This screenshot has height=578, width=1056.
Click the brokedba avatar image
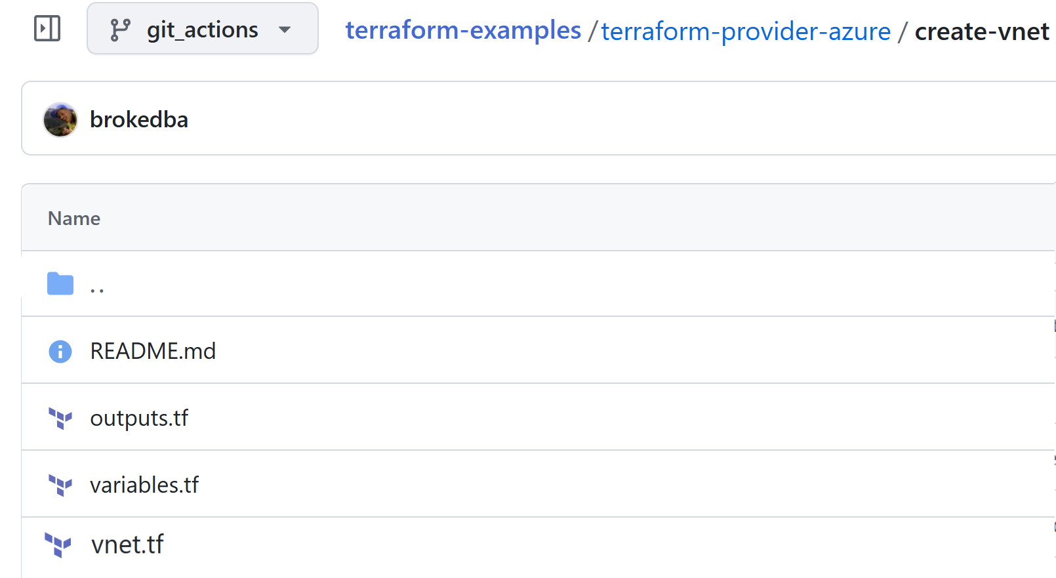[x=60, y=119]
